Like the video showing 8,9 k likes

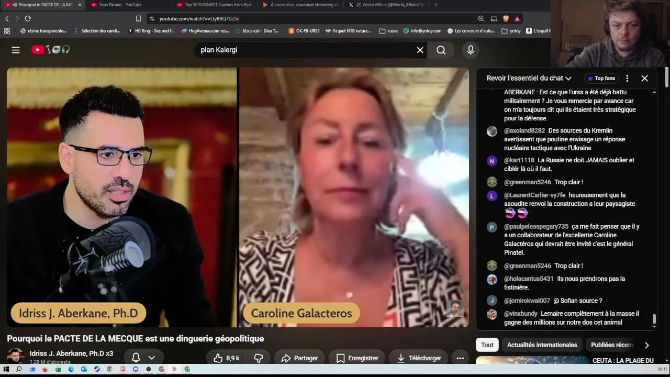226,358
